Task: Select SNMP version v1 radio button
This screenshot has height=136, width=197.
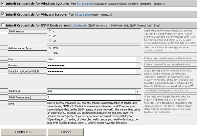Action: 50,31
